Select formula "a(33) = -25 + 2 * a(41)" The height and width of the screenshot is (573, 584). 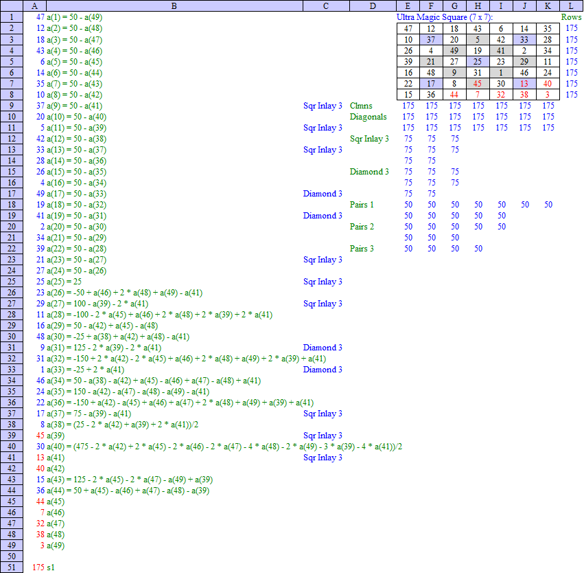pos(86,370)
